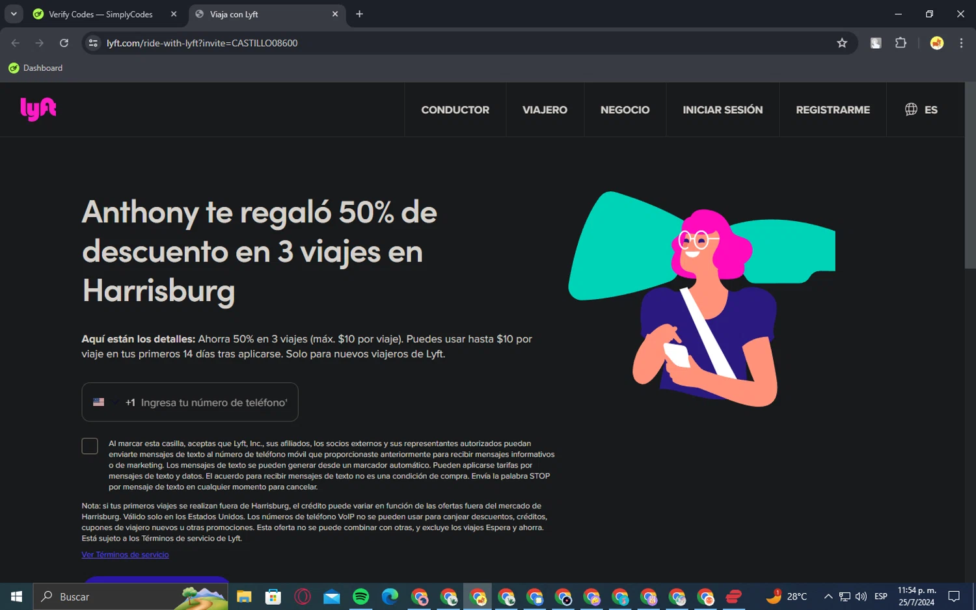Open the Dashboard bookmark
Viewport: 976px width, 610px height.
(x=36, y=68)
